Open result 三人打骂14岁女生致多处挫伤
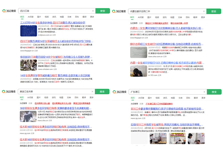 [x=53, y=23]
